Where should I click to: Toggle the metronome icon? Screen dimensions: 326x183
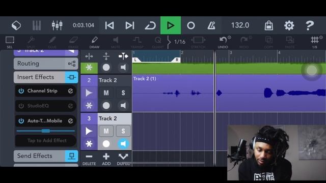point(211,25)
